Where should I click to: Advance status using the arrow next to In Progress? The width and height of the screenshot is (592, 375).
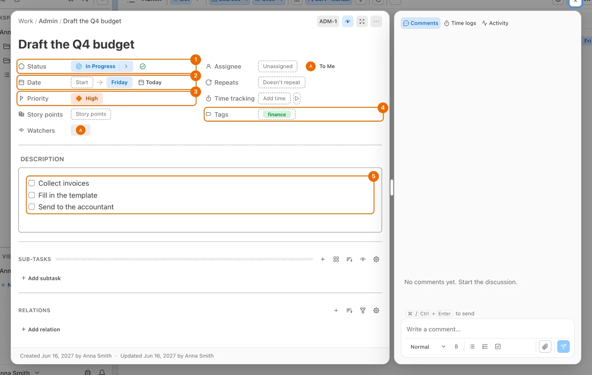[x=126, y=67]
